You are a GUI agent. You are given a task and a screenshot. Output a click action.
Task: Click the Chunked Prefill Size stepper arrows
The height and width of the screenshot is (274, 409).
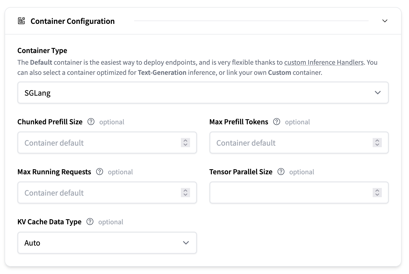tap(185, 143)
